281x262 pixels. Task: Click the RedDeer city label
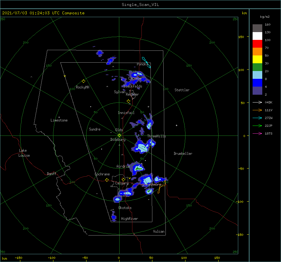[132, 94]
